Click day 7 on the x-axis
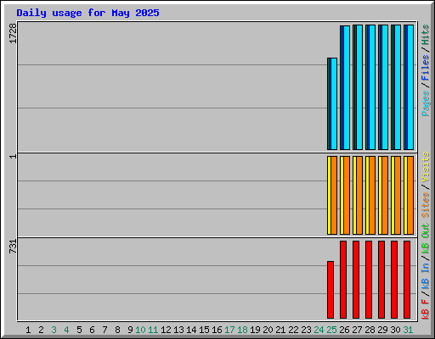Image resolution: width=435 pixels, height=339 pixels. [x=105, y=330]
